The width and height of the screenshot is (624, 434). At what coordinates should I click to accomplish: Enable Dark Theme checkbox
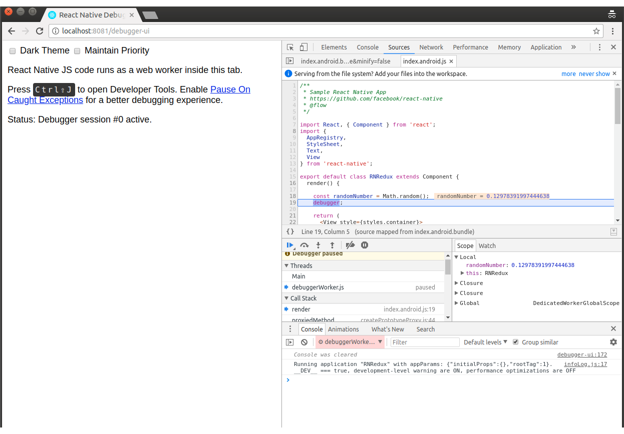click(x=13, y=51)
